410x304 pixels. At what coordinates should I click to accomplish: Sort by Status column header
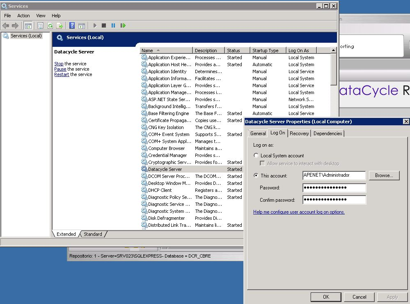click(237, 50)
